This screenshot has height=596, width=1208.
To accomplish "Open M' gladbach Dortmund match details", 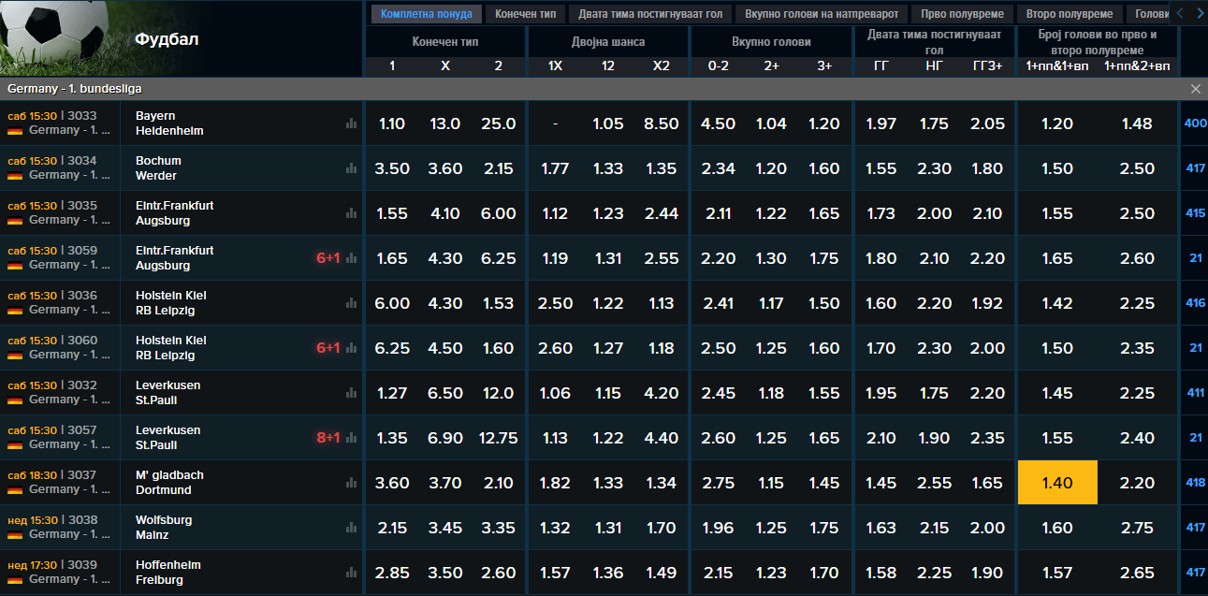I will [169, 483].
